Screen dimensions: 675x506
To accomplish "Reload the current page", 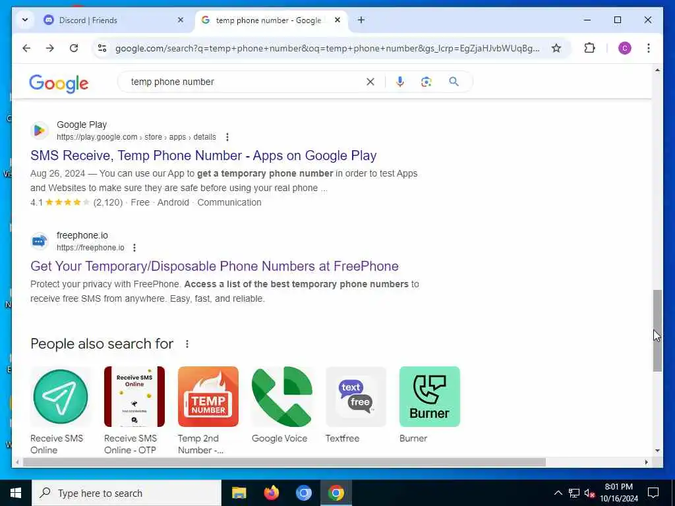I will [x=74, y=48].
